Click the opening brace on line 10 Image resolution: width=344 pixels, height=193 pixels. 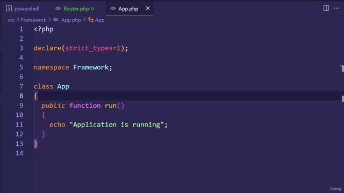(x=44, y=115)
